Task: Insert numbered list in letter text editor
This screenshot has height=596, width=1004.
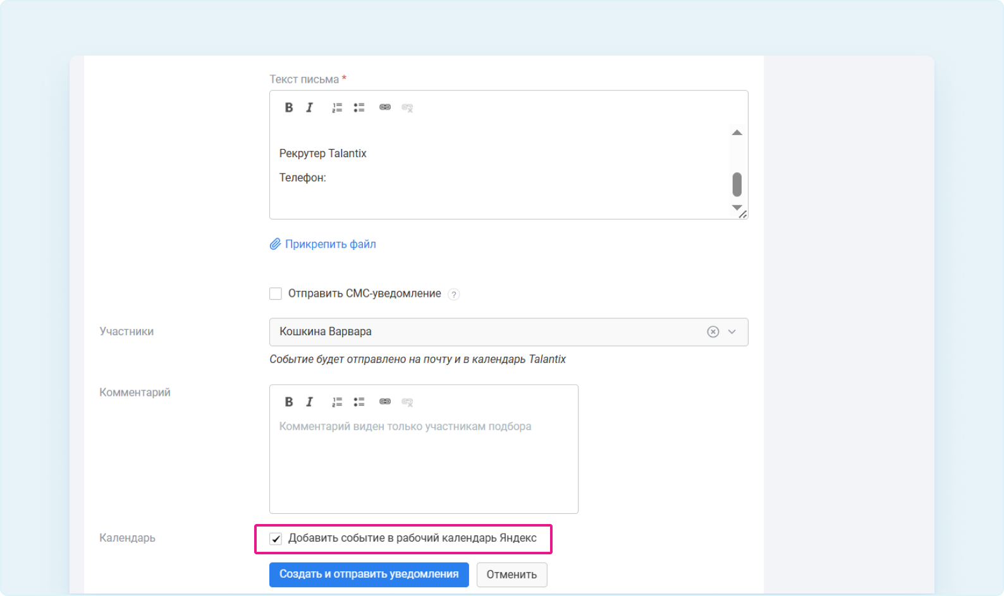Action: pos(337,107)
